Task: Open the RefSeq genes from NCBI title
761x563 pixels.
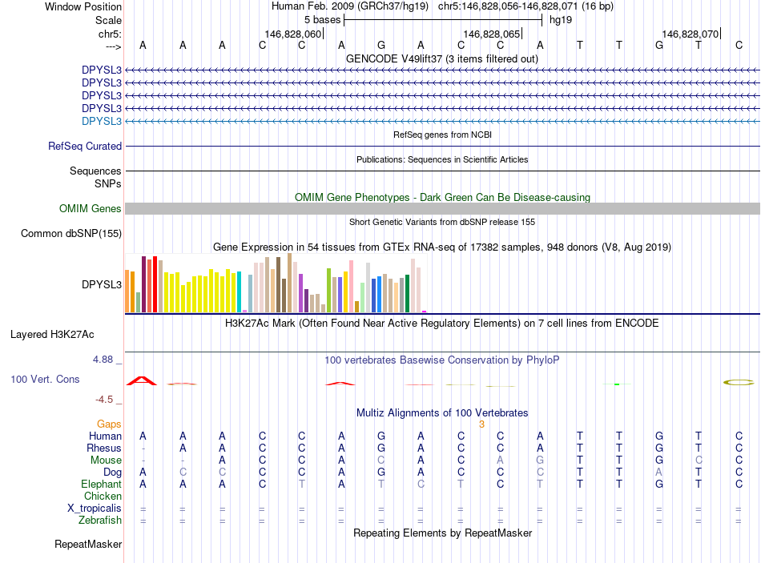Action: click(443, 135)
